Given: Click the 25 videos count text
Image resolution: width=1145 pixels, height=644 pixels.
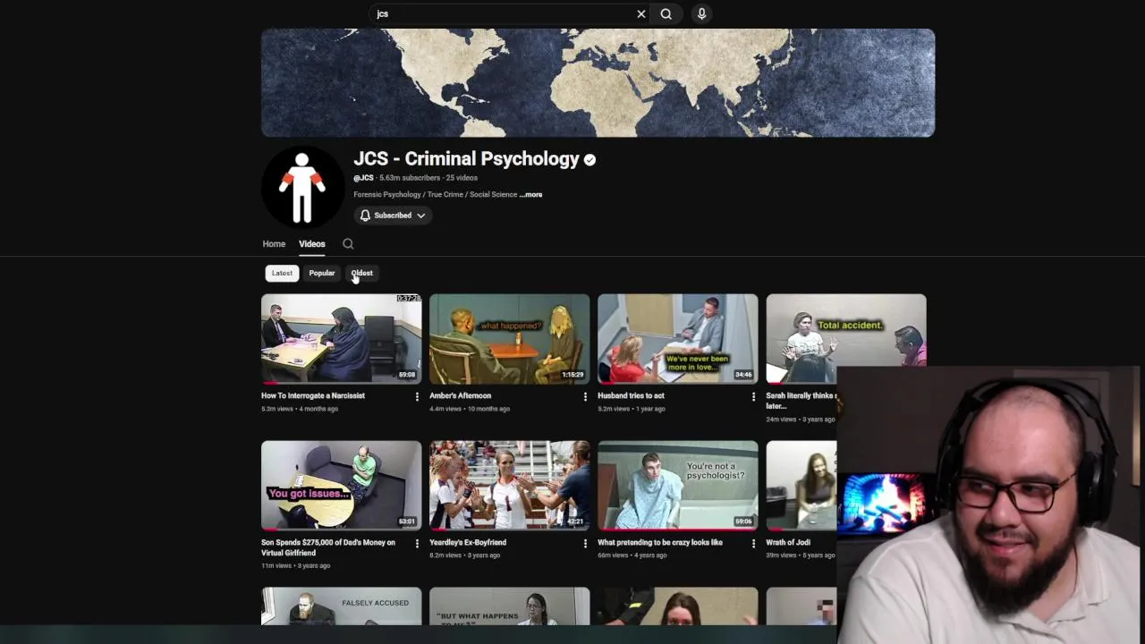Looking at the screenshot, I should coord(462,178).
